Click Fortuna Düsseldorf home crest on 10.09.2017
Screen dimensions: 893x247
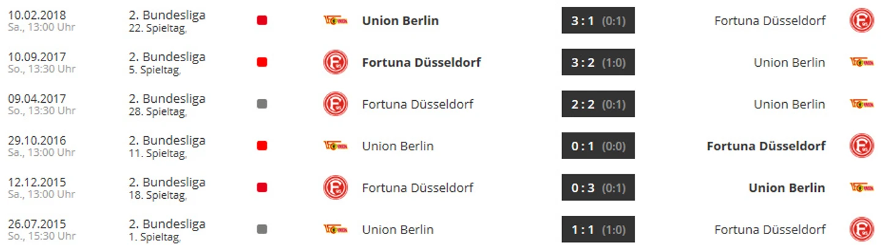coord(335,62)
